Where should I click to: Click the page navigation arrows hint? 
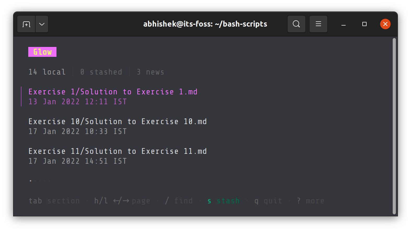coord(121,201)
